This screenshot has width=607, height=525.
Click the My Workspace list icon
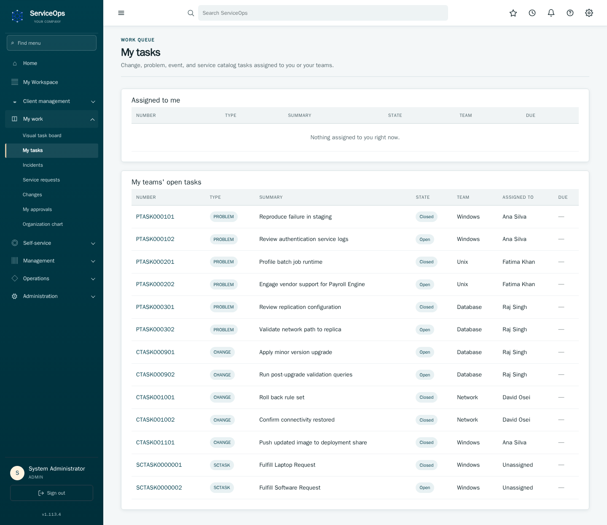tap(15, 82)
